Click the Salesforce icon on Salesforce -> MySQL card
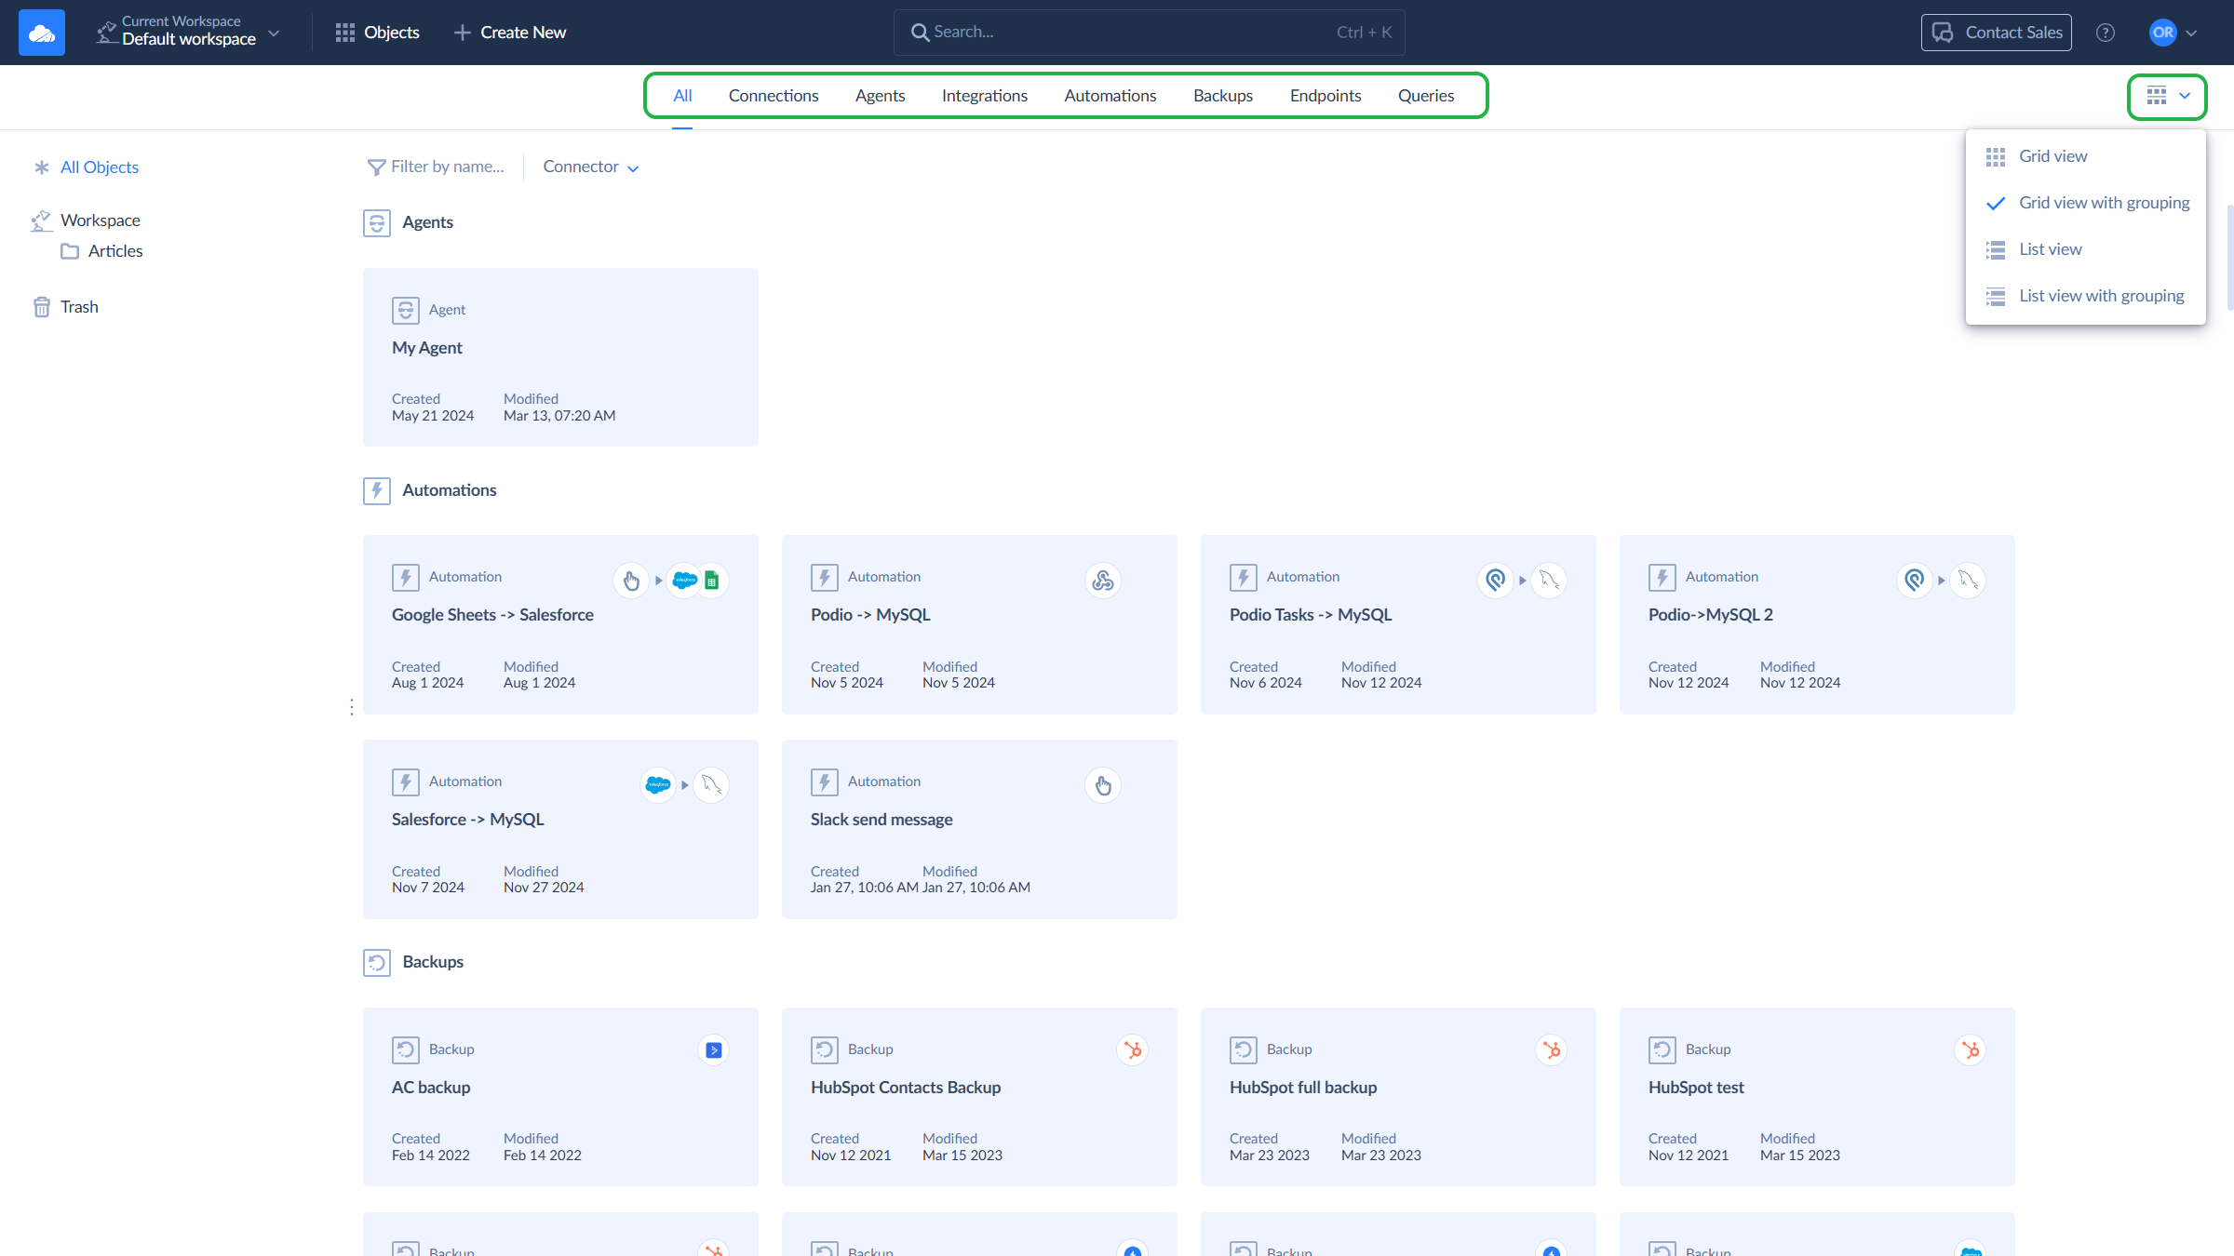 click(x=658, y=785)
